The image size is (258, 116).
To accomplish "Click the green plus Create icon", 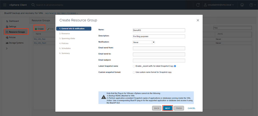I will click(x=36, y=29).
